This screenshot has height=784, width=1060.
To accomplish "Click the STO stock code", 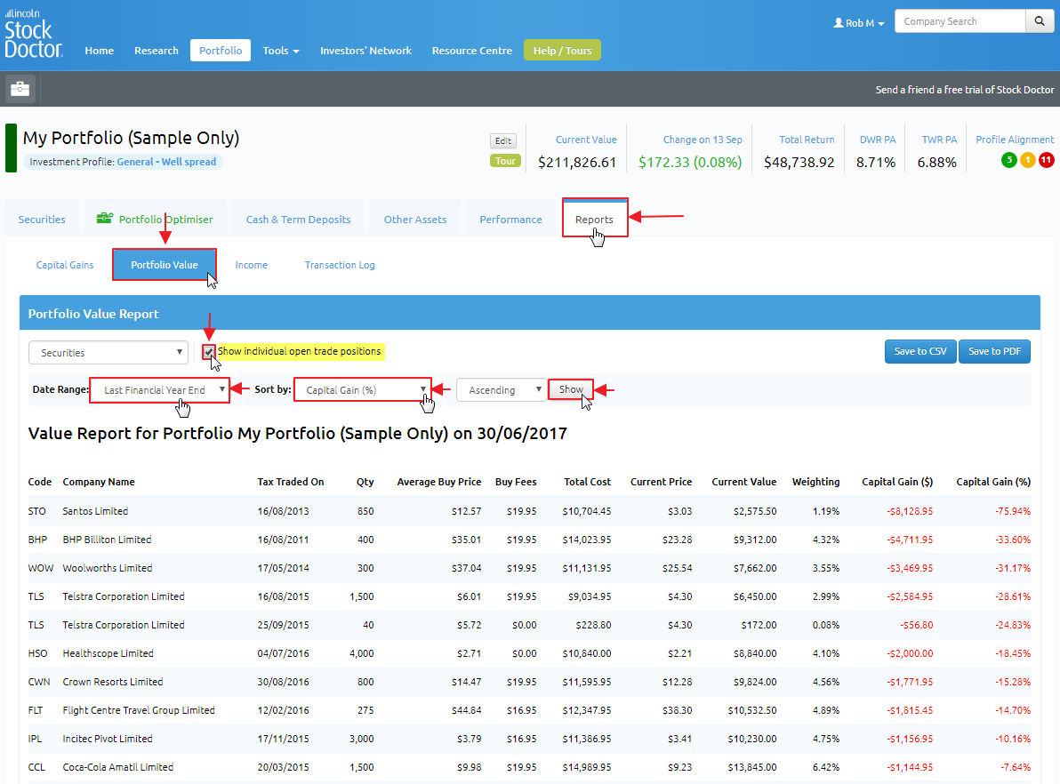I will pyautogui.click(x=37, y=511).
